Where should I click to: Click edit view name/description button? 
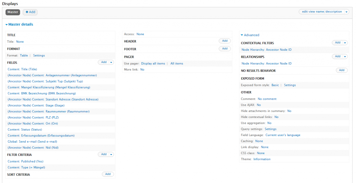point(322,12)
